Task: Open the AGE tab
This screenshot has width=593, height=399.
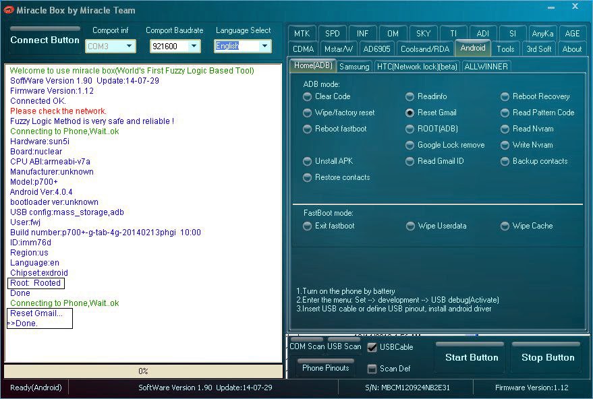Action: [x=572, y=34]
